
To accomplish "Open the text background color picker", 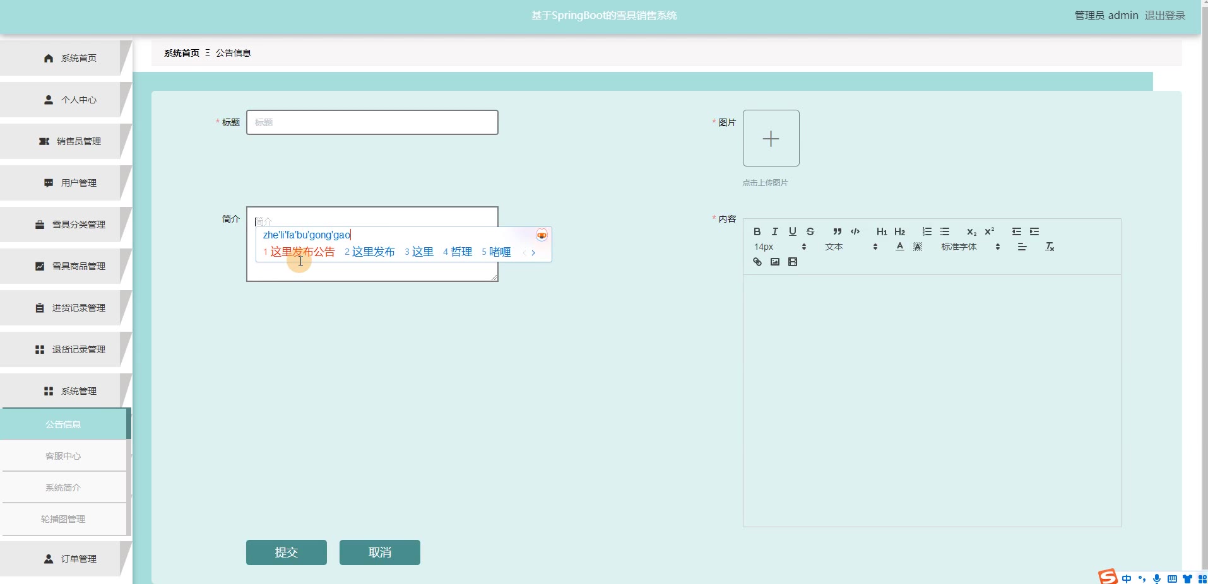I will point(918,247).
